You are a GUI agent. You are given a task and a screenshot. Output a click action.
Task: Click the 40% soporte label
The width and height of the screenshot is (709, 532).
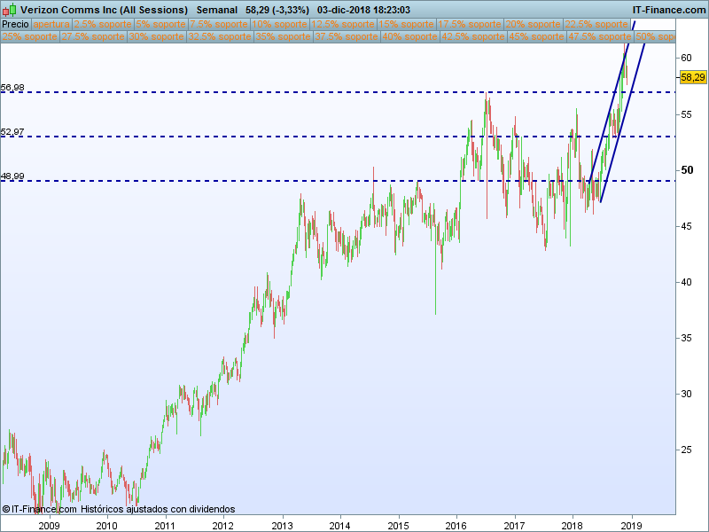(409, 36)
